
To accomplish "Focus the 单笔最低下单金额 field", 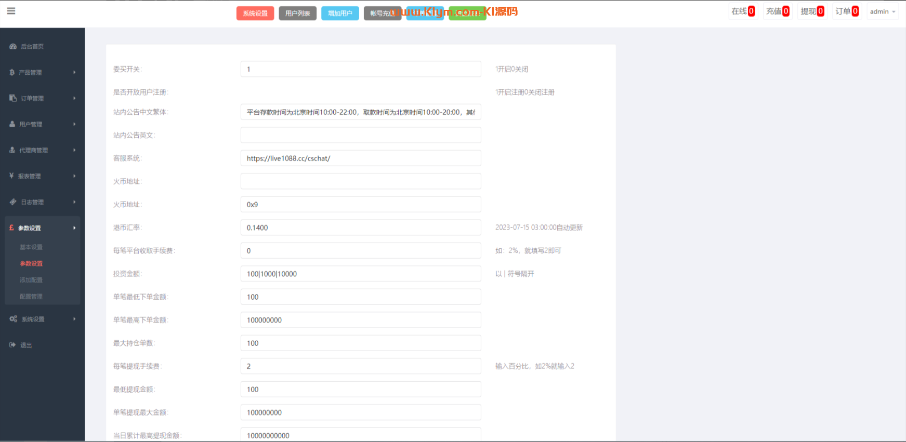I will (x=361, y=297).
